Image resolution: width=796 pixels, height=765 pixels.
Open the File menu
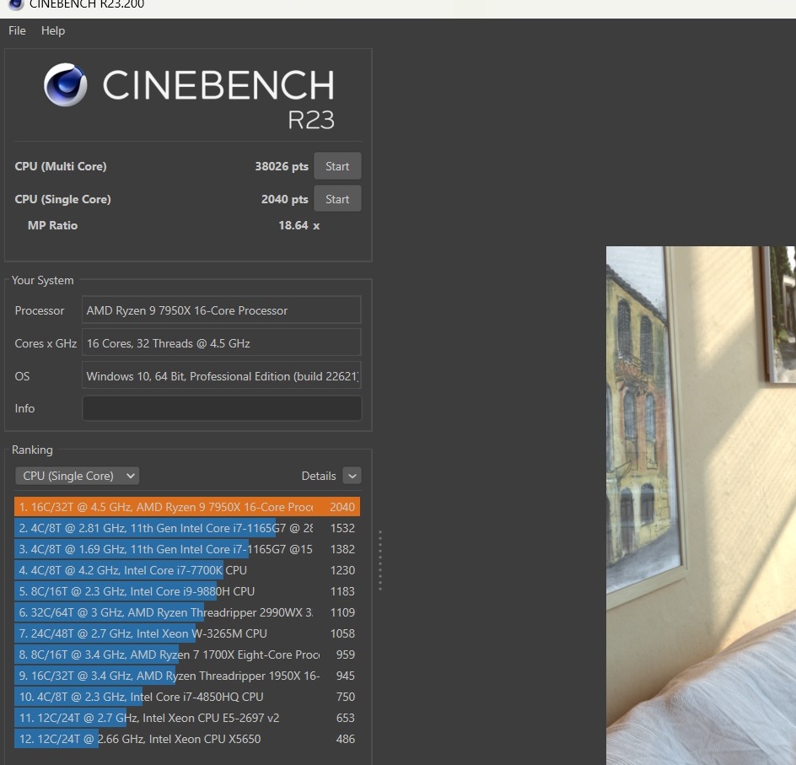point(17,30)
